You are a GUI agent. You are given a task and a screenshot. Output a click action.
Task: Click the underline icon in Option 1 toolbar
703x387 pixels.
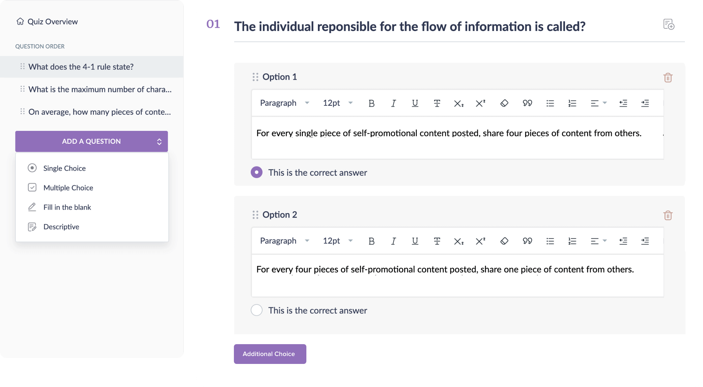tap(414, 103)
